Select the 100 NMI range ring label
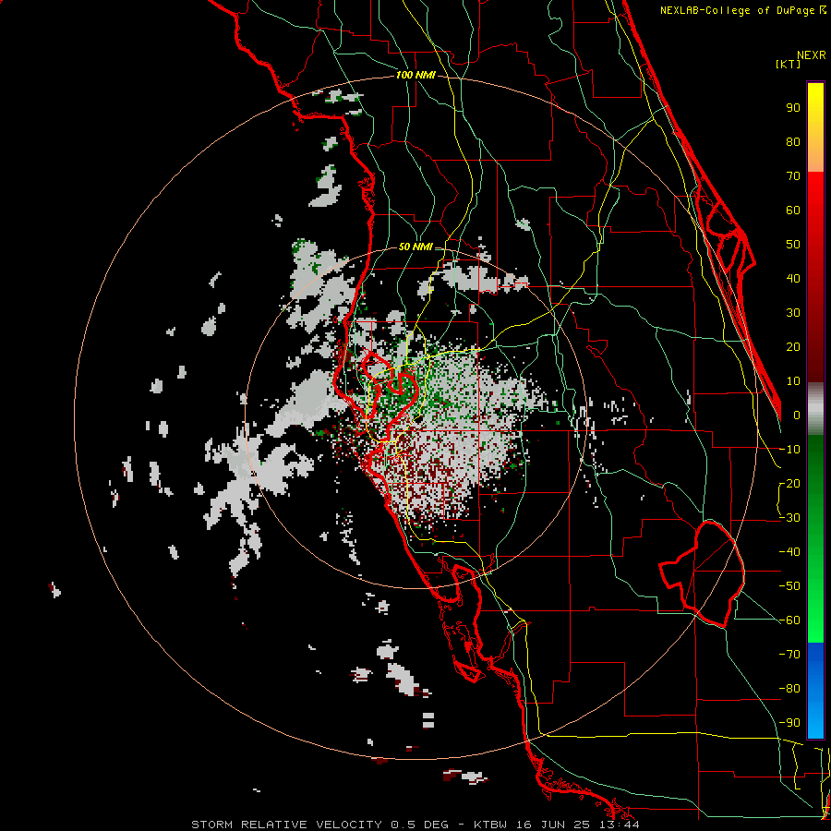 tap(415, 76)
